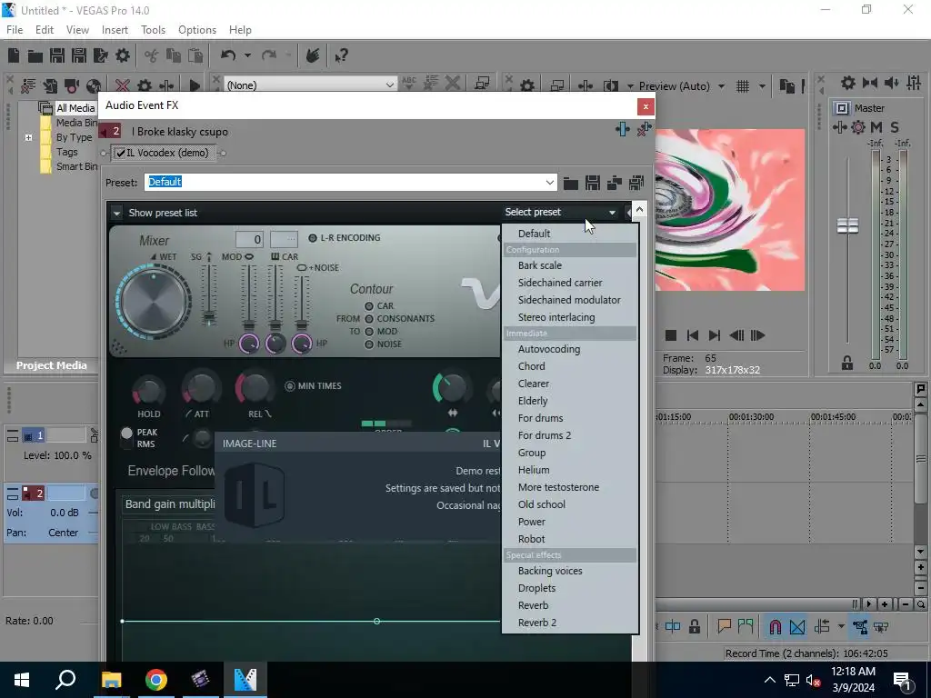Viewport: 931px width, 698px height.
Task: Toggle the IL Vocodex (demo) plug-in checkbox
Action: click(121, 153)
